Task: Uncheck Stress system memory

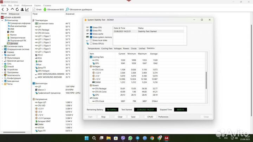Action: pyautogui.click(x=91, y=37)
